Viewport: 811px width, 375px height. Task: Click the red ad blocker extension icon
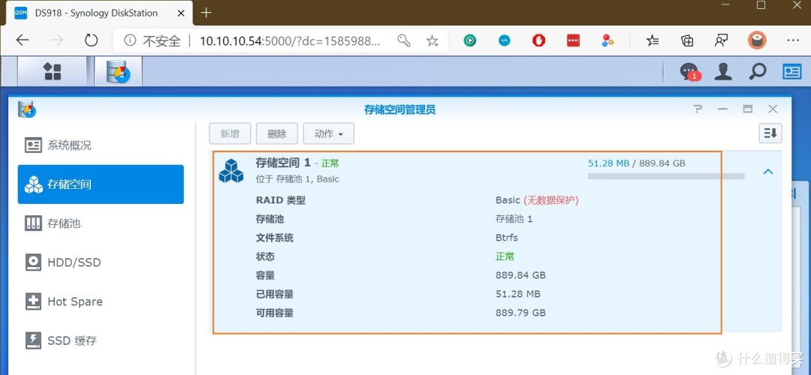539,40
